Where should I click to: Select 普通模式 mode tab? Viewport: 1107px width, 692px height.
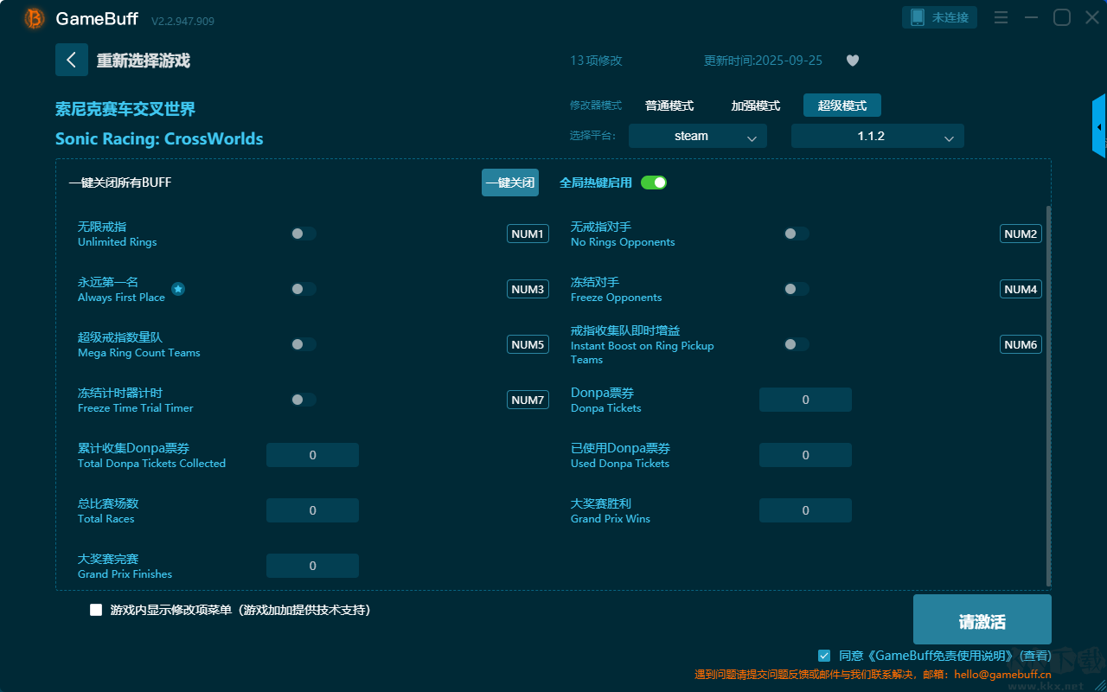[669, 106]
